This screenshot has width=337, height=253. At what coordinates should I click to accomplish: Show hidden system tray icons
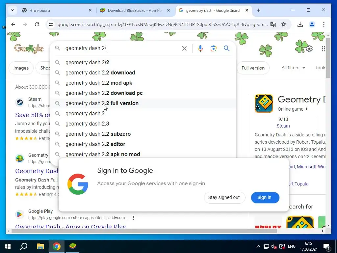[258, 246]
